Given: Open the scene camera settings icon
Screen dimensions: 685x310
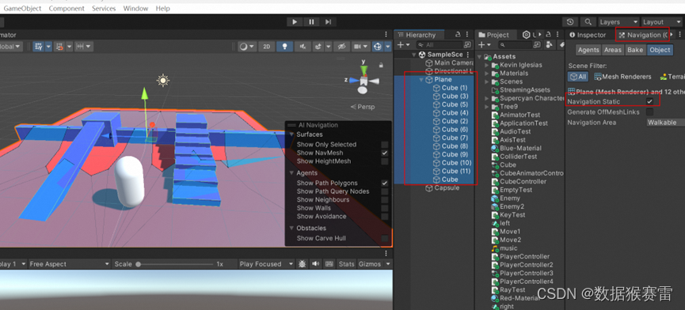Looking at the screenshot, I should [x=357, y=46].
